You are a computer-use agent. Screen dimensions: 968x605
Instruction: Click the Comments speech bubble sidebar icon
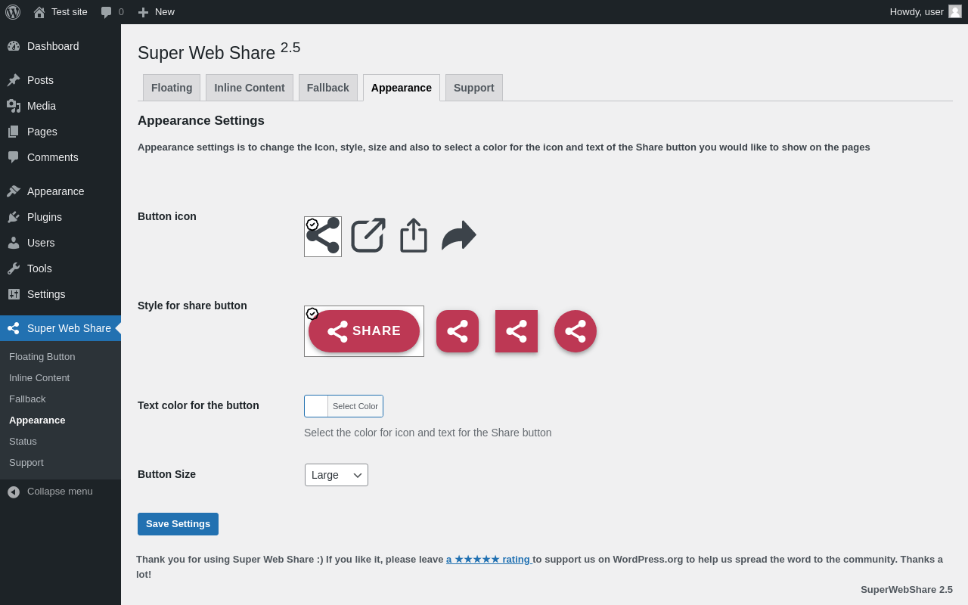click(x=14, y=157)
